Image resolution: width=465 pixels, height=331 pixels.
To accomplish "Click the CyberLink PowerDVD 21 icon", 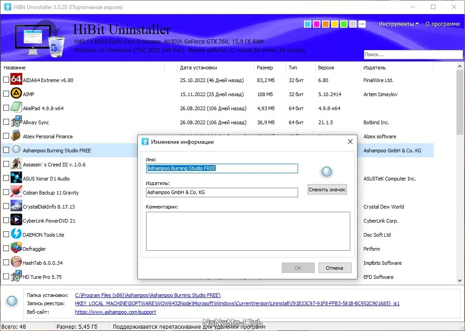I will coord(16,220).
